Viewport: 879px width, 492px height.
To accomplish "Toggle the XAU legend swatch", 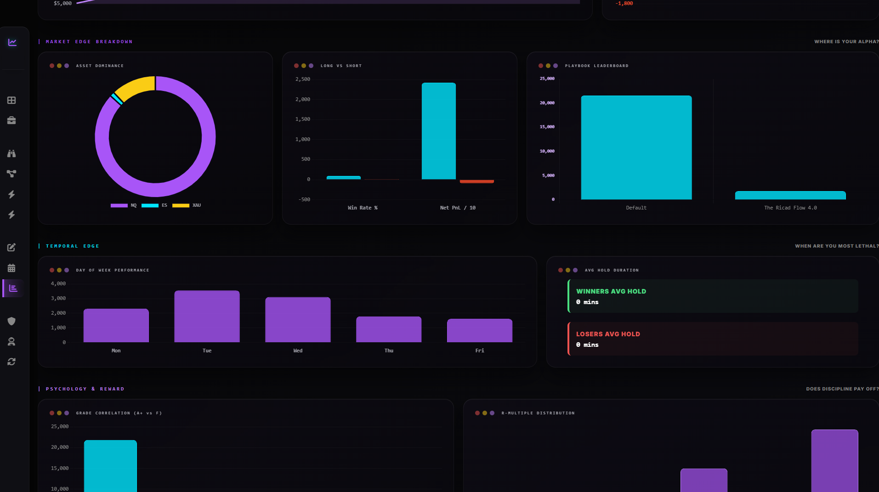I will (181, 205).
